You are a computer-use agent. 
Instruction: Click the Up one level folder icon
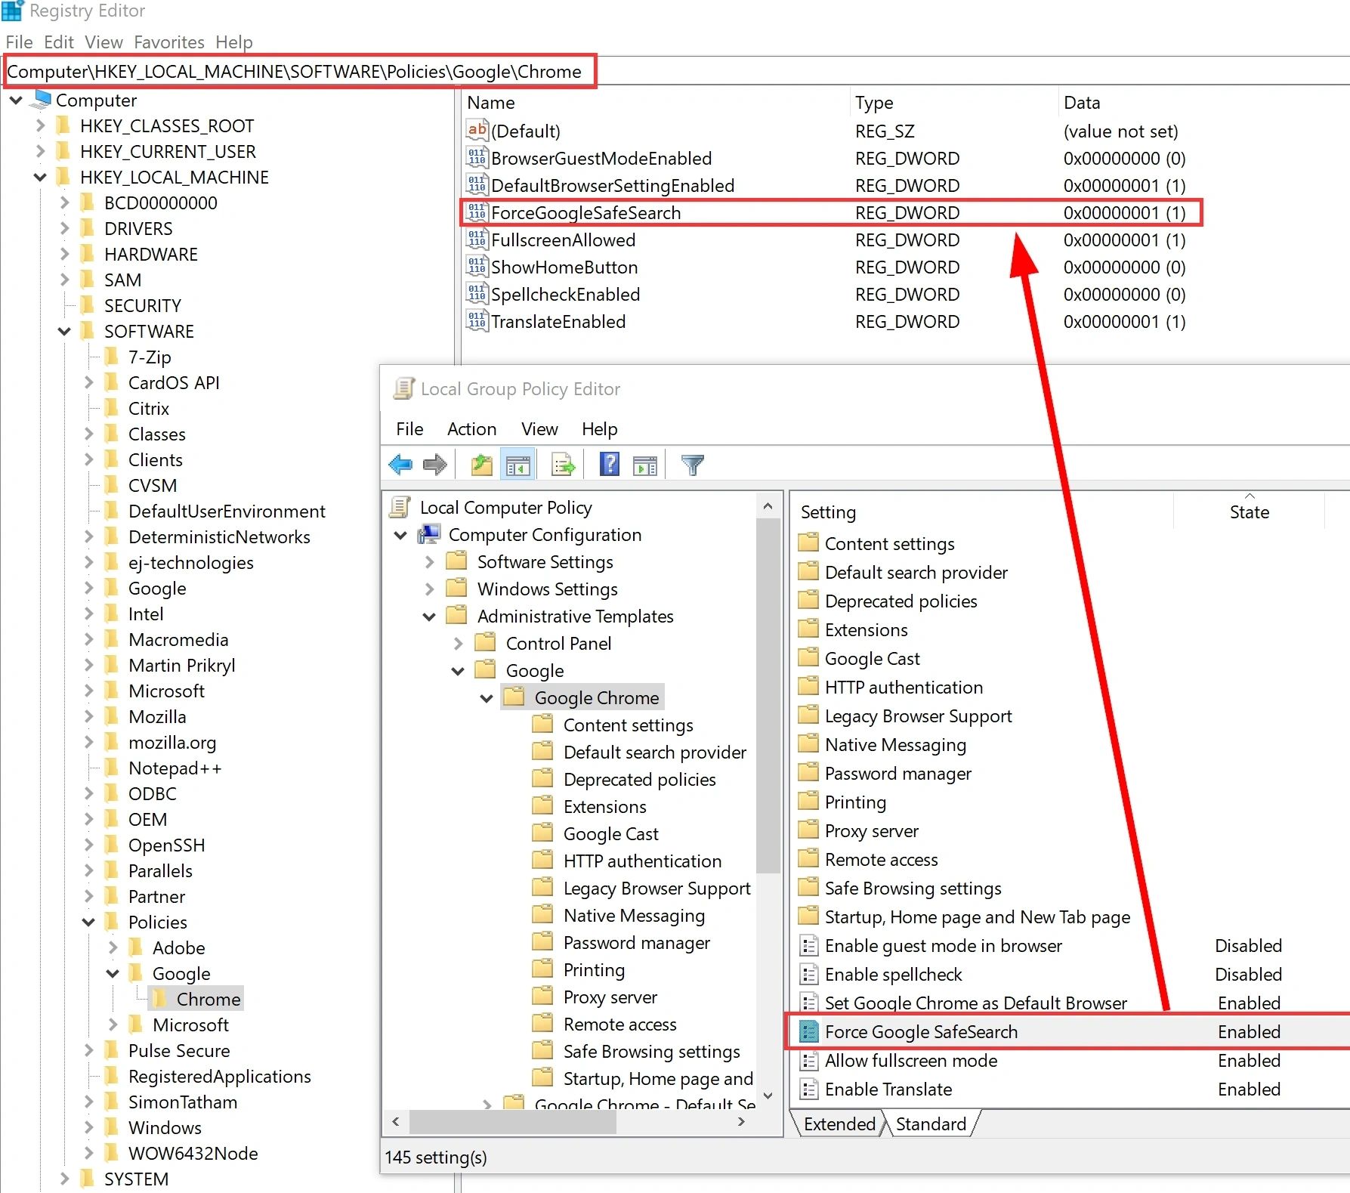click(x=482, y=465)
